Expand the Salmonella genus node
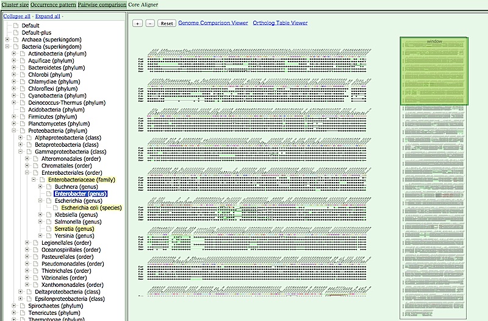This screenshot has height=321, width=488. coord(41,222)
